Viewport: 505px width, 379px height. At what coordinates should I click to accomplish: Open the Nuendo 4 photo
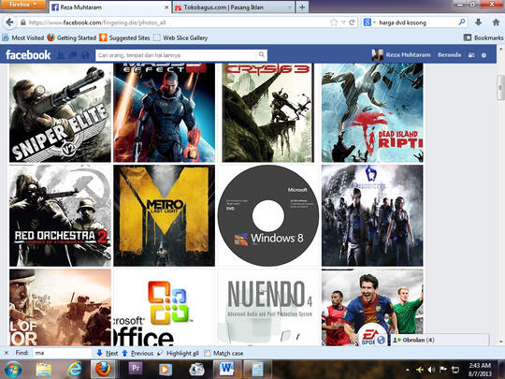pos(268,307)
